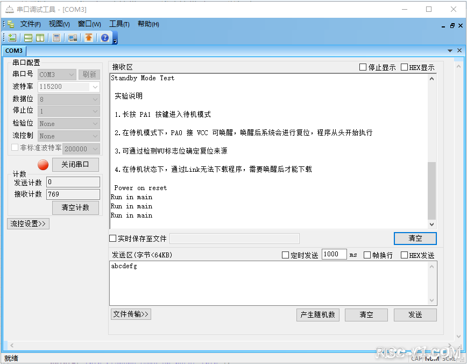Click 产生随机数 button
The height and width of the screenshot is (364, 467).
coord(318,315)
